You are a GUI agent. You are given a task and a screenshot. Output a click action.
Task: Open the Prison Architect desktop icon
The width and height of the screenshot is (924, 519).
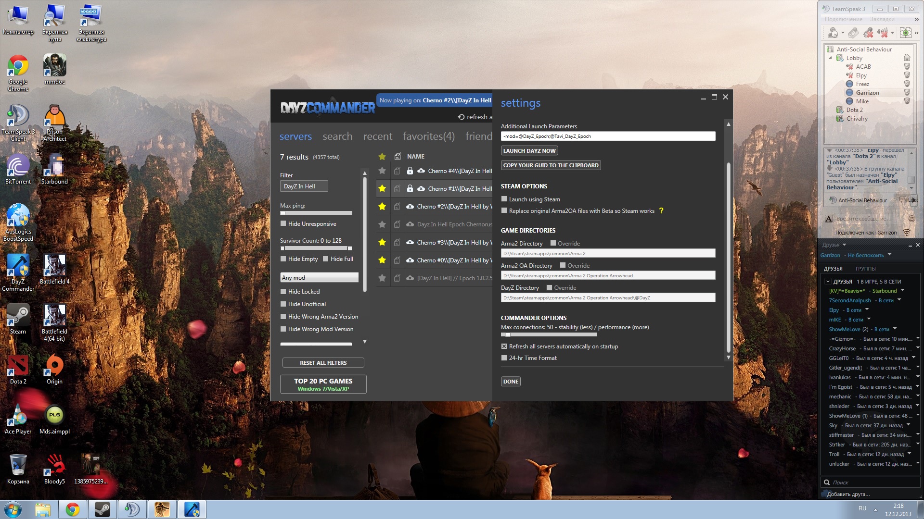(54, 123)
